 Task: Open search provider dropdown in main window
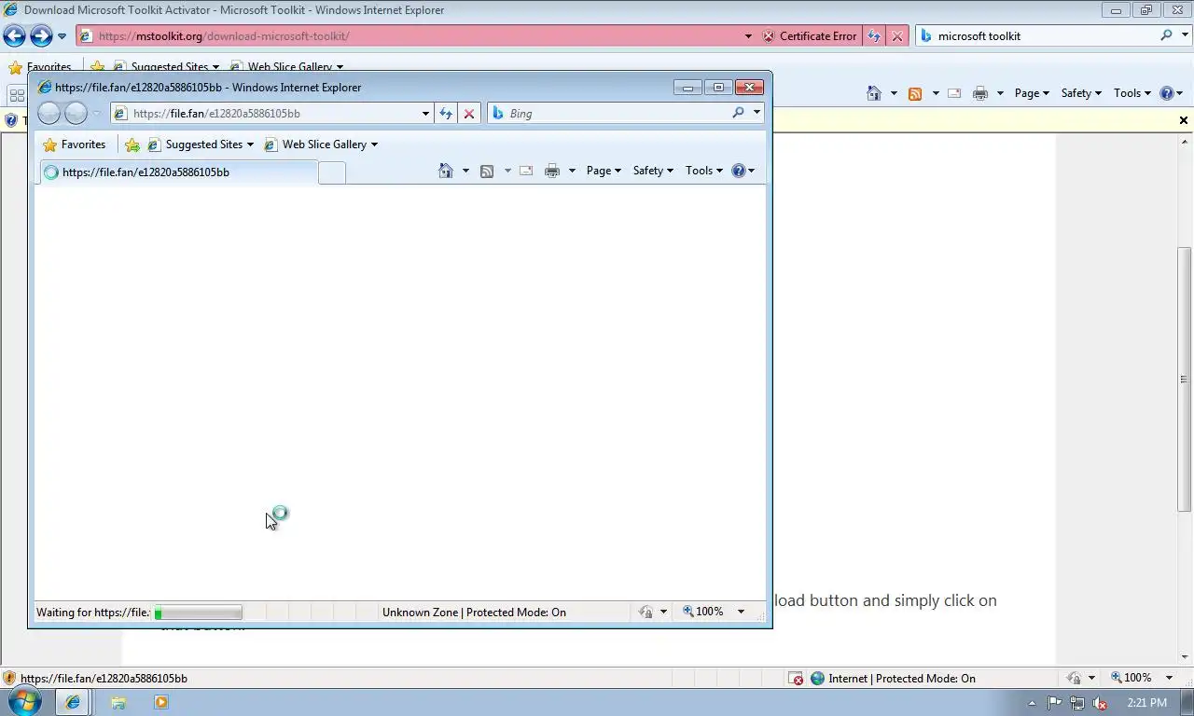click(x=1185, y=35)
